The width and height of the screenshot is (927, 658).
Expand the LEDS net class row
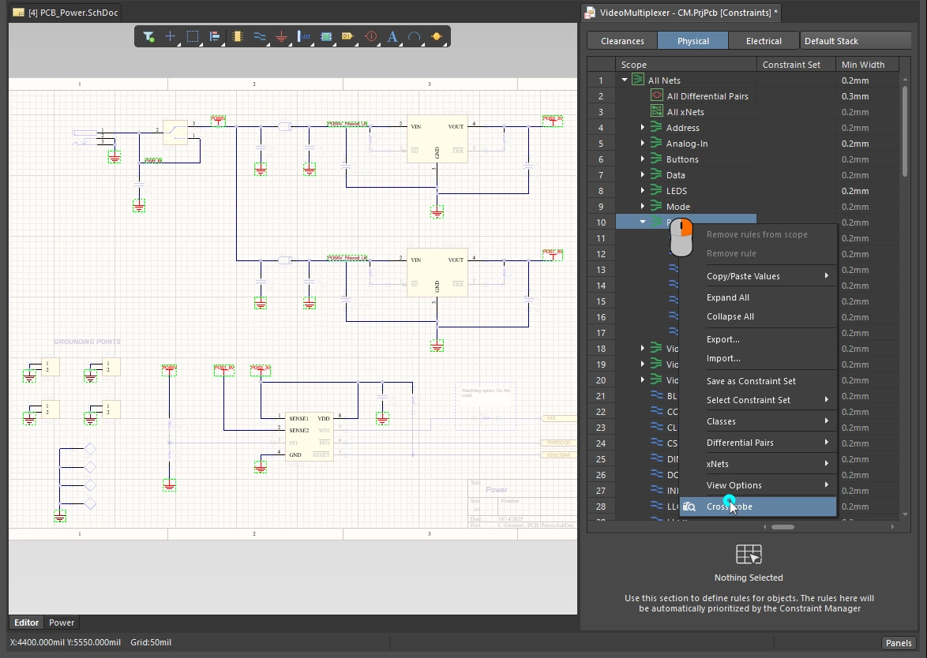click(x=642, y=191)
